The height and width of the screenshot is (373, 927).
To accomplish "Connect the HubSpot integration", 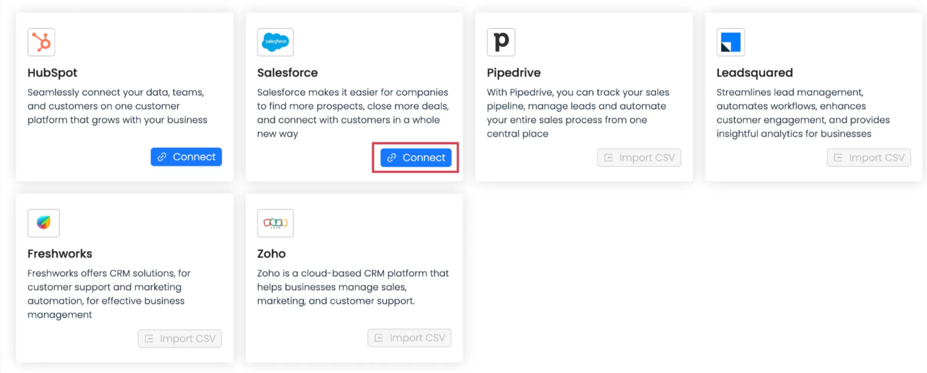I will click(x=186, y=157).
